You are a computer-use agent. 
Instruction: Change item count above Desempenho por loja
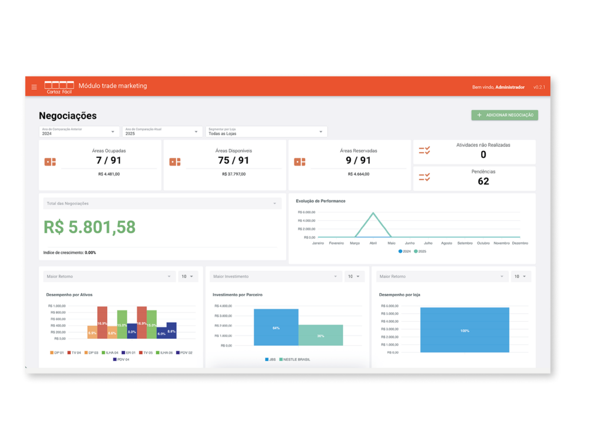pyautogui.click(x=521, y=276)
